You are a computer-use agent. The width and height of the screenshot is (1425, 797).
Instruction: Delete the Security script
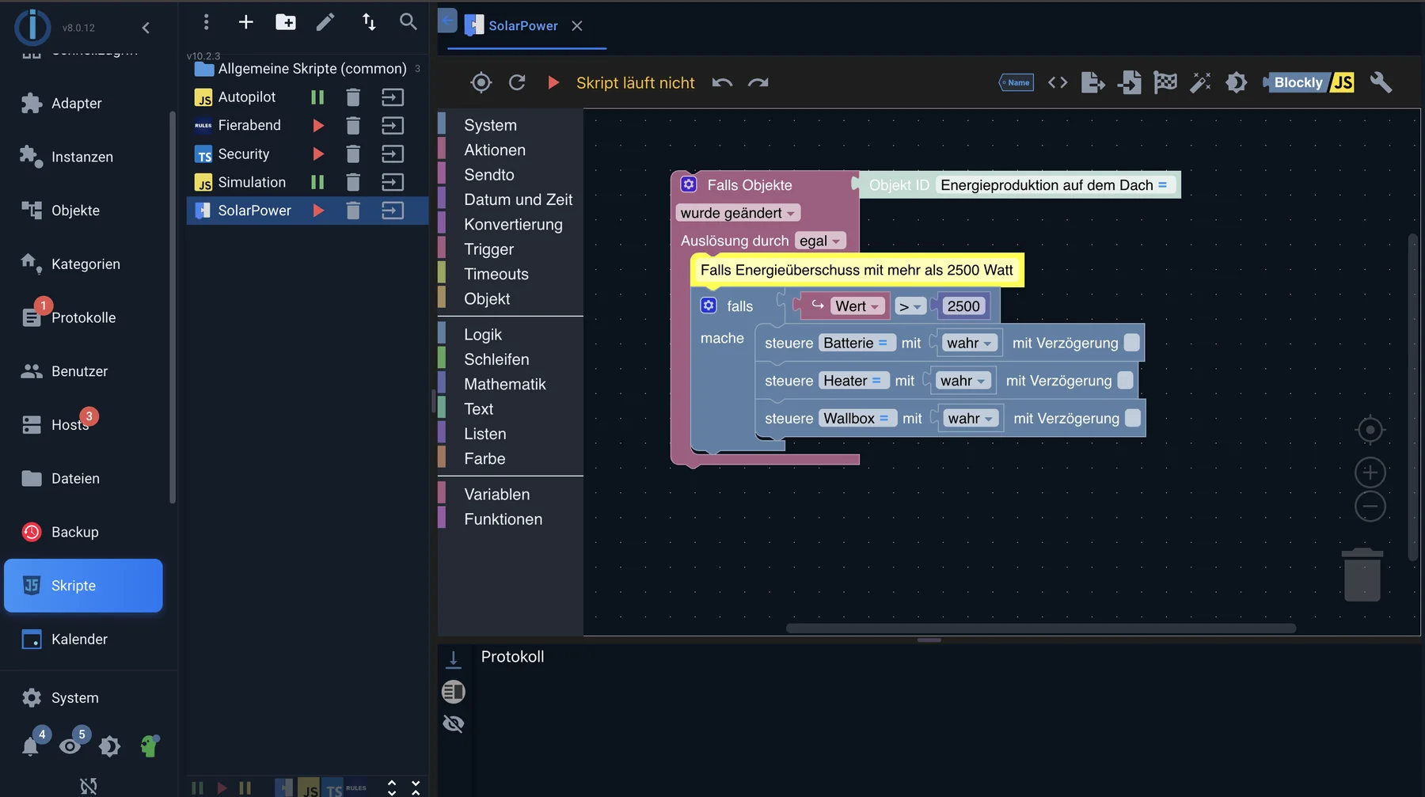(353, 154)
